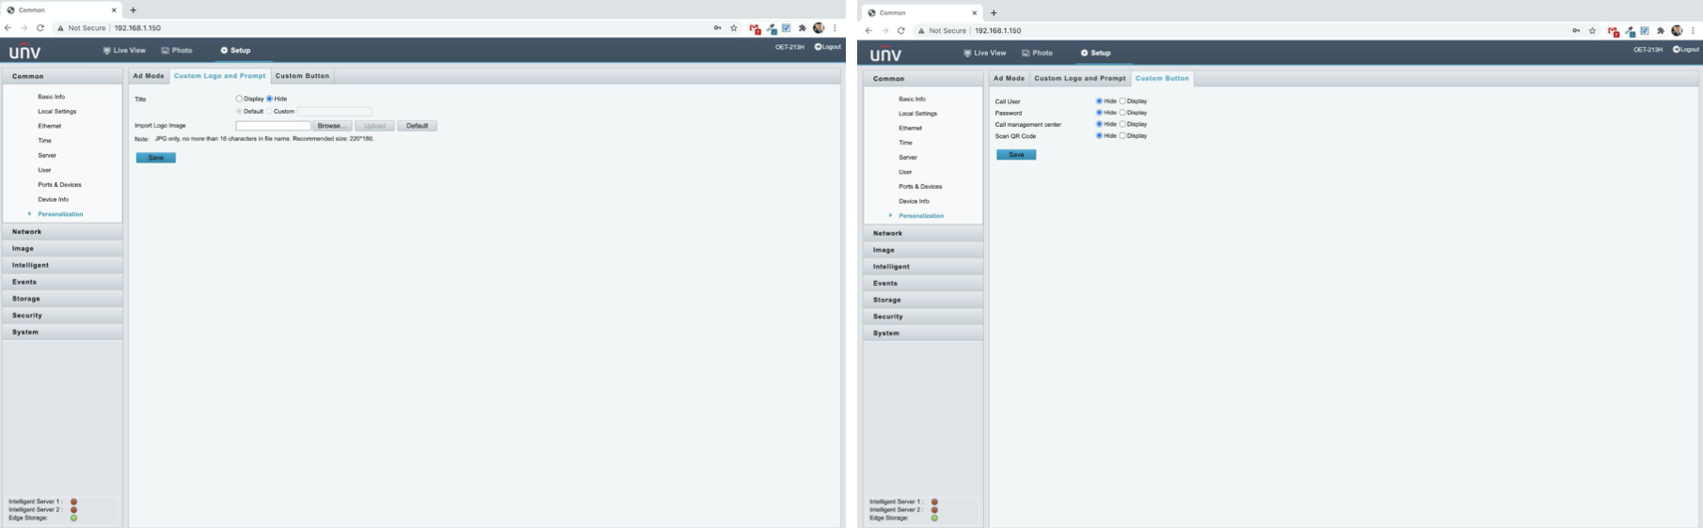Open Time in Custom Button window sidebar
The width and height of the screenshot is (1703, 528).
905,143
